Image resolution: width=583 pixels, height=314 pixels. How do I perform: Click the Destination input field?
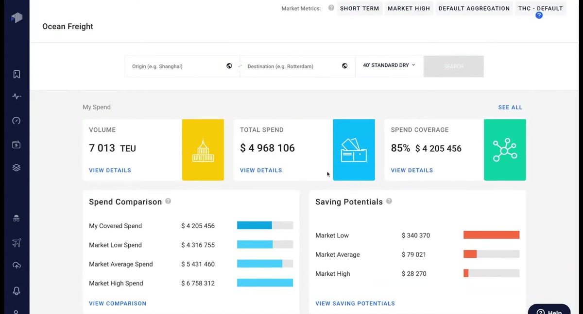[x=297, y=66]
